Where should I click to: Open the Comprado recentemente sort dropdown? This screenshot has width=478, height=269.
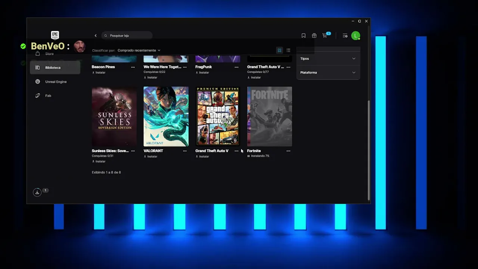tap(139, 50)
